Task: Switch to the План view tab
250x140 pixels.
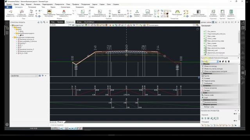Action: point(53,22)
